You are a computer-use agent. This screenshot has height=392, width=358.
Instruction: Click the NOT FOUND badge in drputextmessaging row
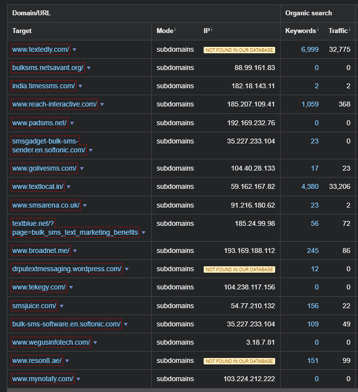coord(239,270)
